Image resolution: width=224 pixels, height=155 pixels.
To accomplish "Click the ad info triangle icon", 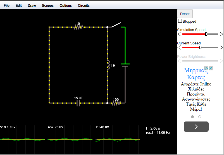I will click(x=206, y=68).
